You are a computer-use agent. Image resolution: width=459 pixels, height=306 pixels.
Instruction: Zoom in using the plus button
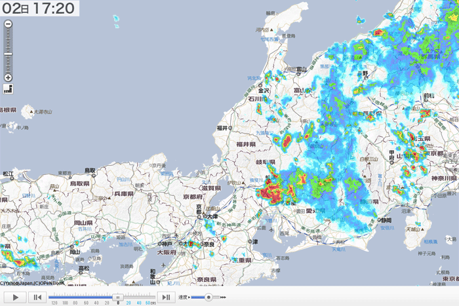[x=8, y=77]
